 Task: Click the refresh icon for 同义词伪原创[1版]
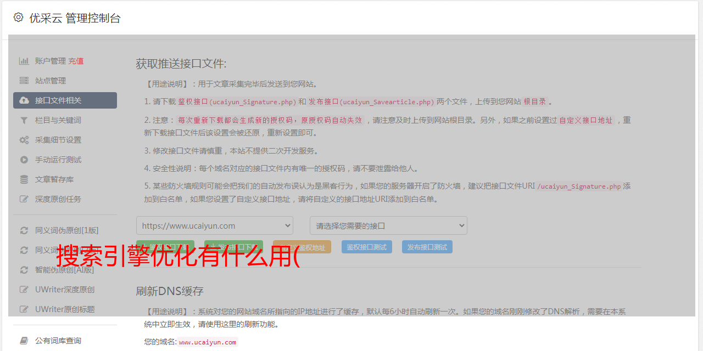click(x=24, y=230)
